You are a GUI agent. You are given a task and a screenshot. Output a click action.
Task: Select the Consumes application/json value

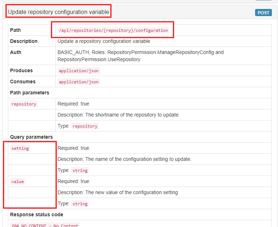(x=79, y=82)
